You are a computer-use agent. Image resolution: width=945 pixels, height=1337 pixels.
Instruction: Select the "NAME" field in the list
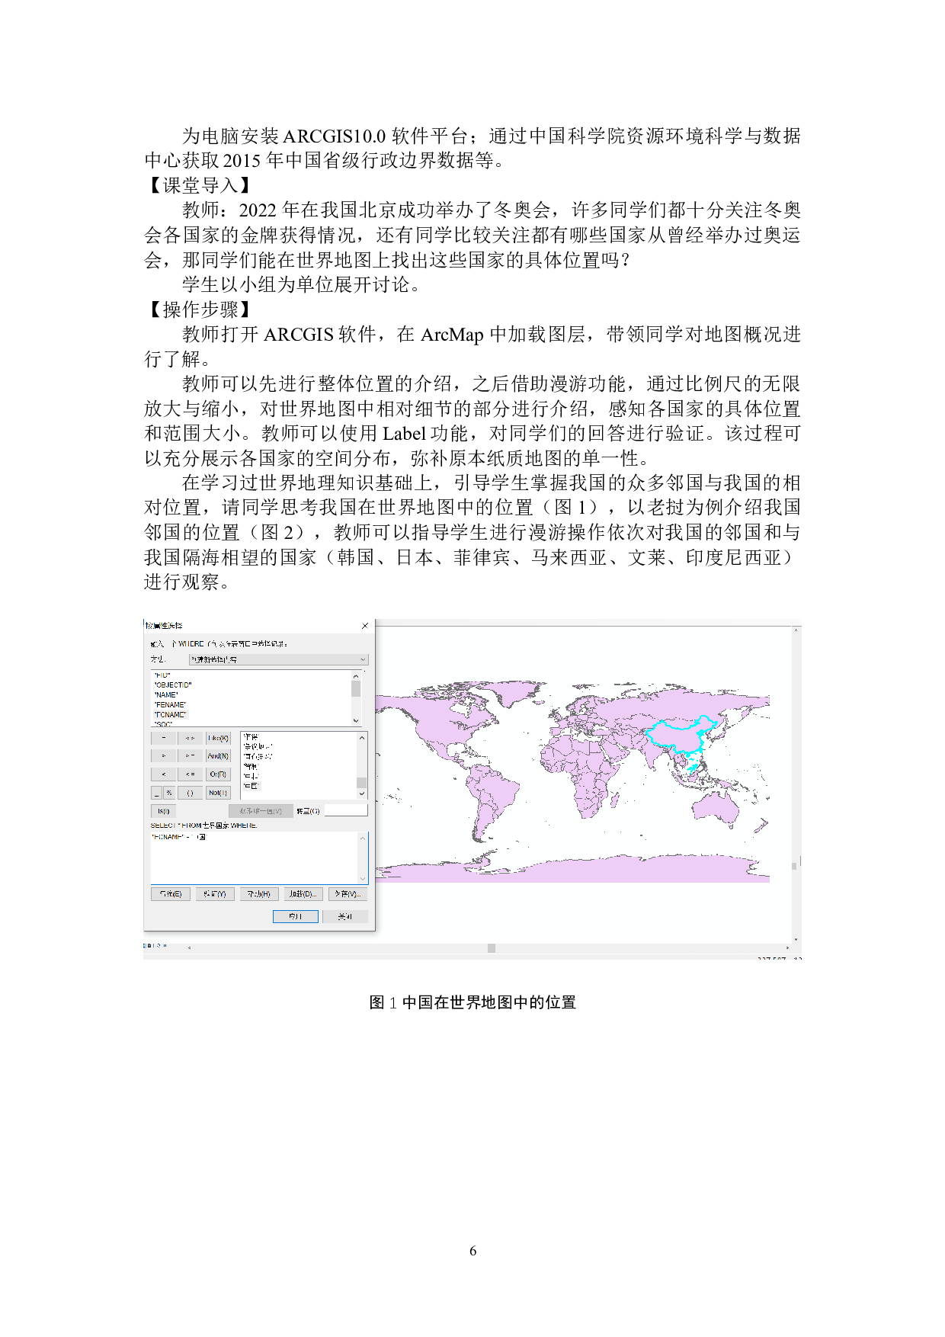coord(166,695)
